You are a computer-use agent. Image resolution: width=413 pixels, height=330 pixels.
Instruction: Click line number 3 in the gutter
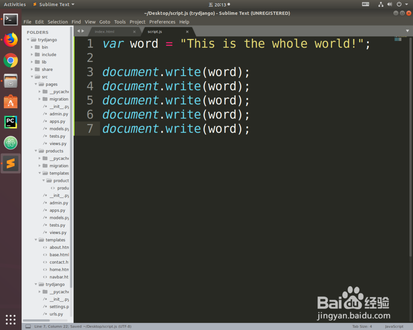tap(90, 72)
